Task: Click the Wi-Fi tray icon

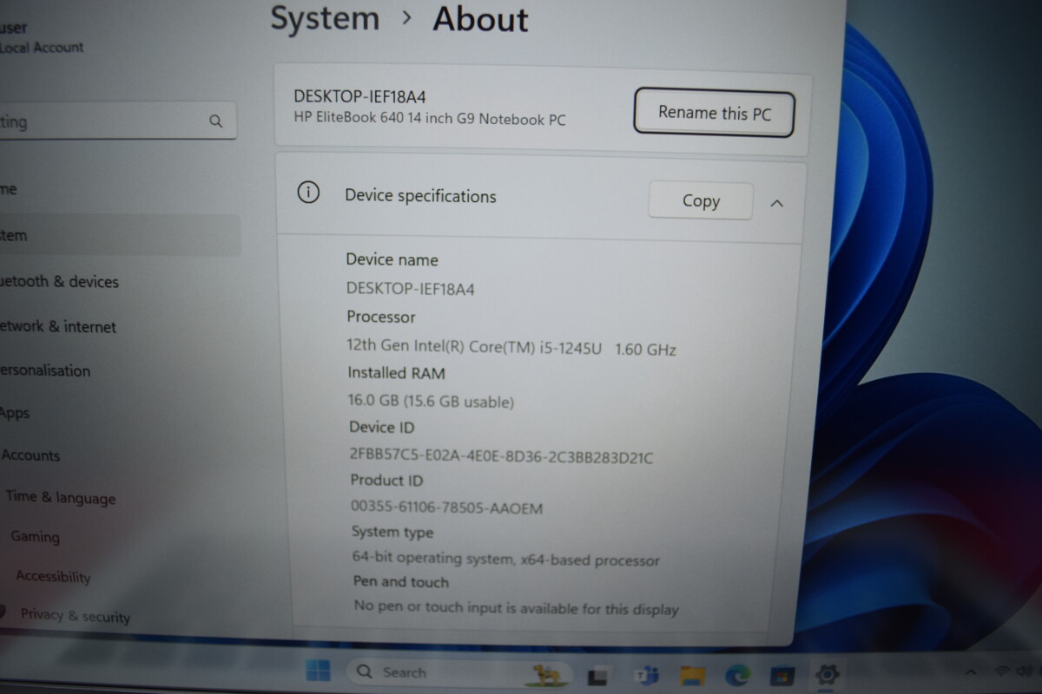Action: point(1003,671)
